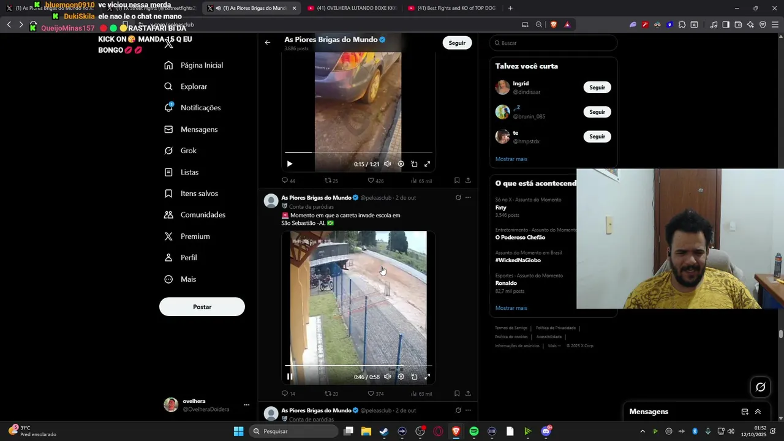Open Grok explain icon on carreta post
Viewport: 784px width, 441px height.
(x=458, y=198)
